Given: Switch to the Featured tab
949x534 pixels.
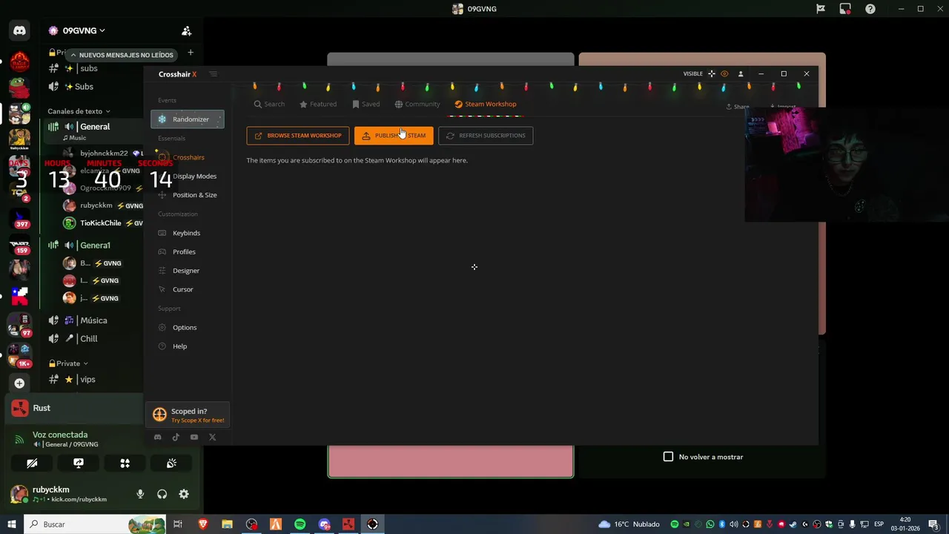Looking at the screenshot, I should click(x=318, y=104).
